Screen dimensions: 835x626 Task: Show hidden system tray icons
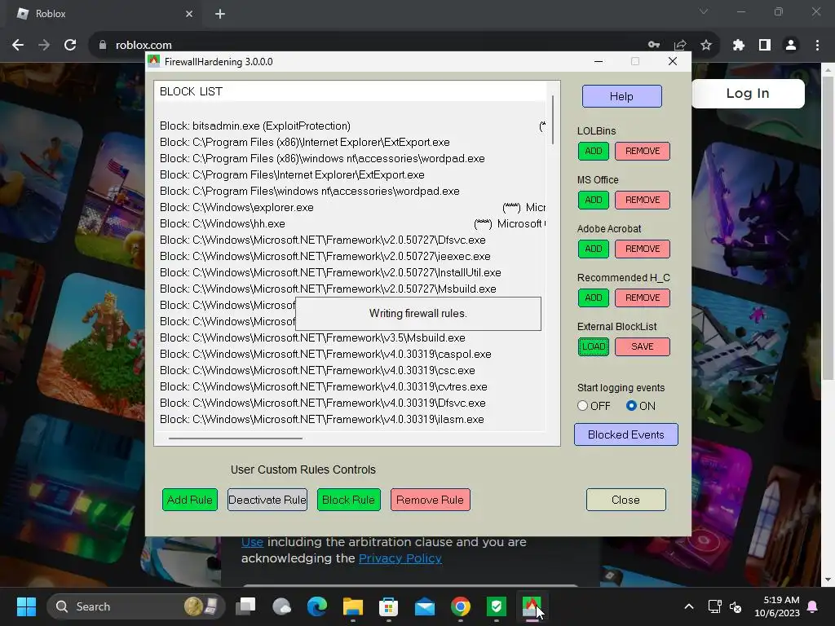tap(688, 606)
